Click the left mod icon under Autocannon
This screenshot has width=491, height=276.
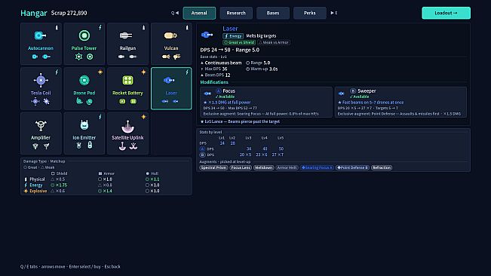point(35,57)
